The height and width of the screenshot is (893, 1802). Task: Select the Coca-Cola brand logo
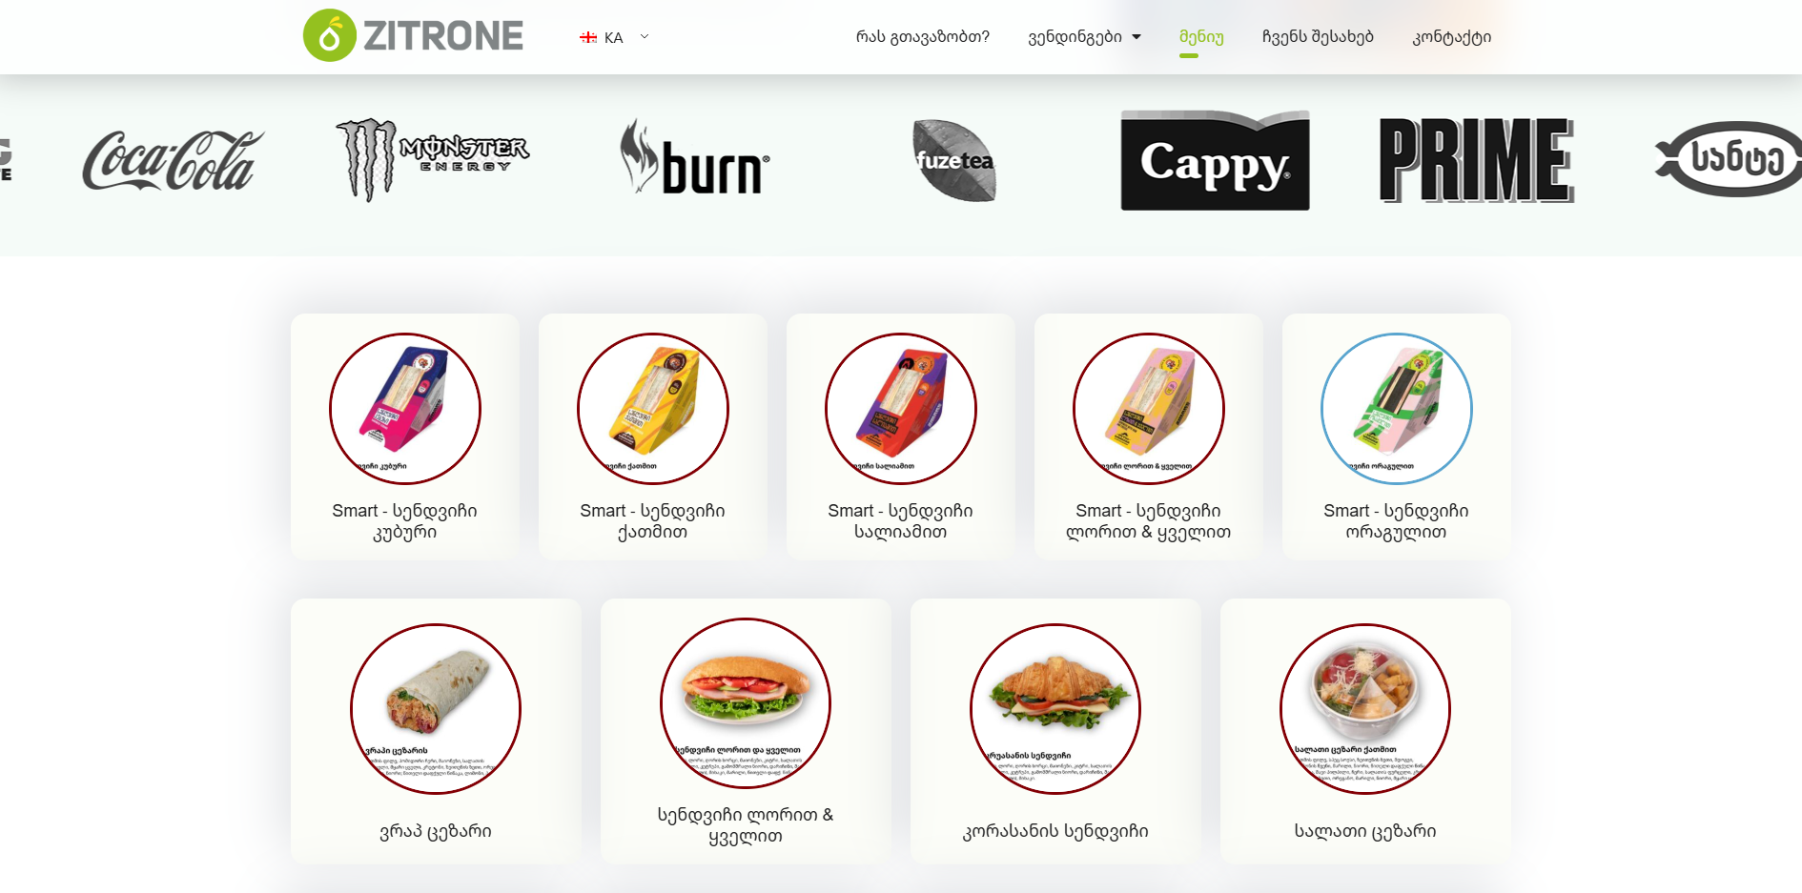click(x=173, y=160)
